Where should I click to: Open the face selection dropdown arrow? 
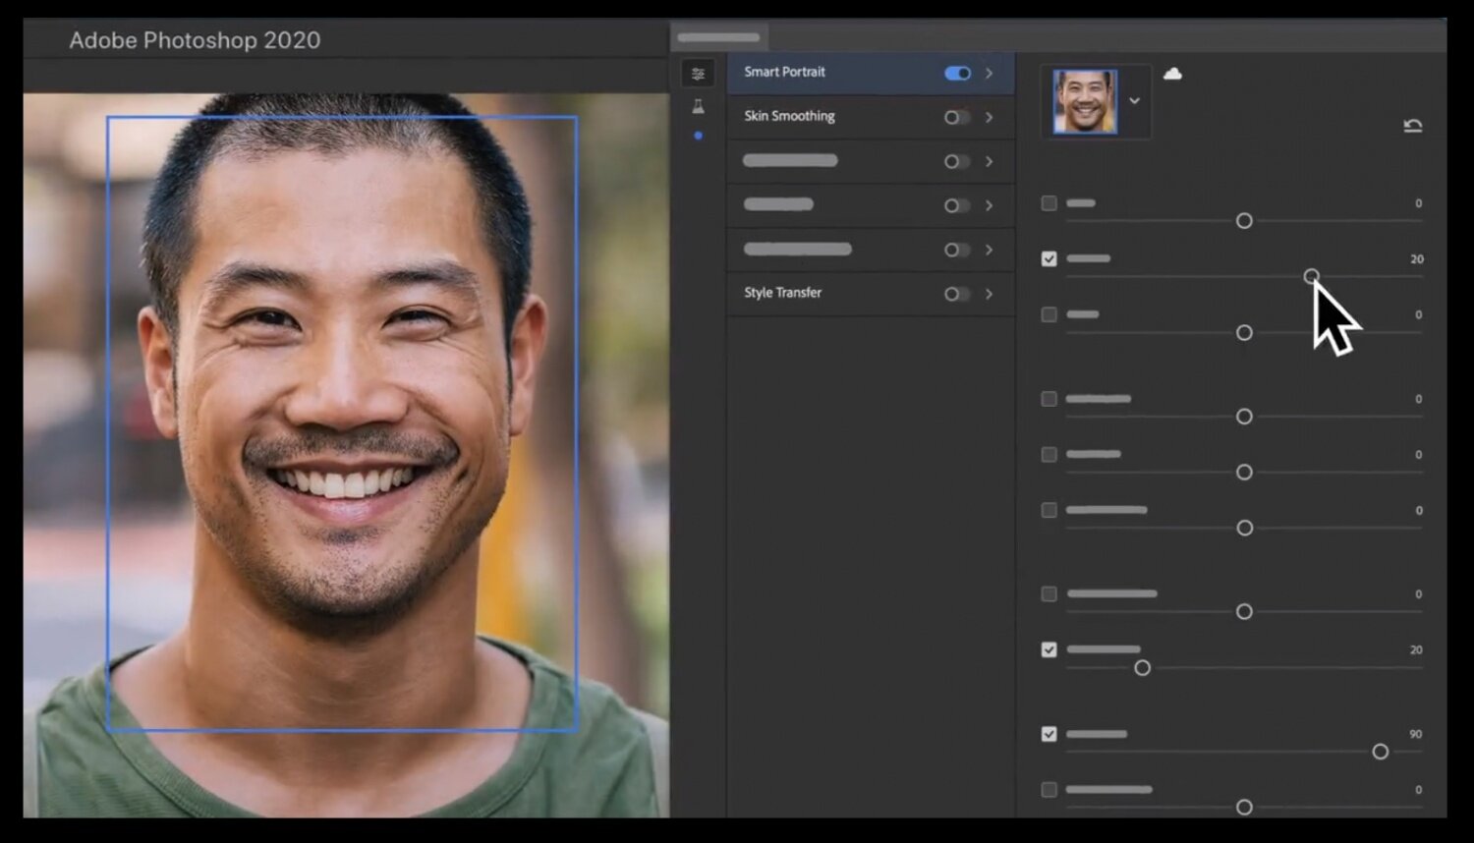1134,101
